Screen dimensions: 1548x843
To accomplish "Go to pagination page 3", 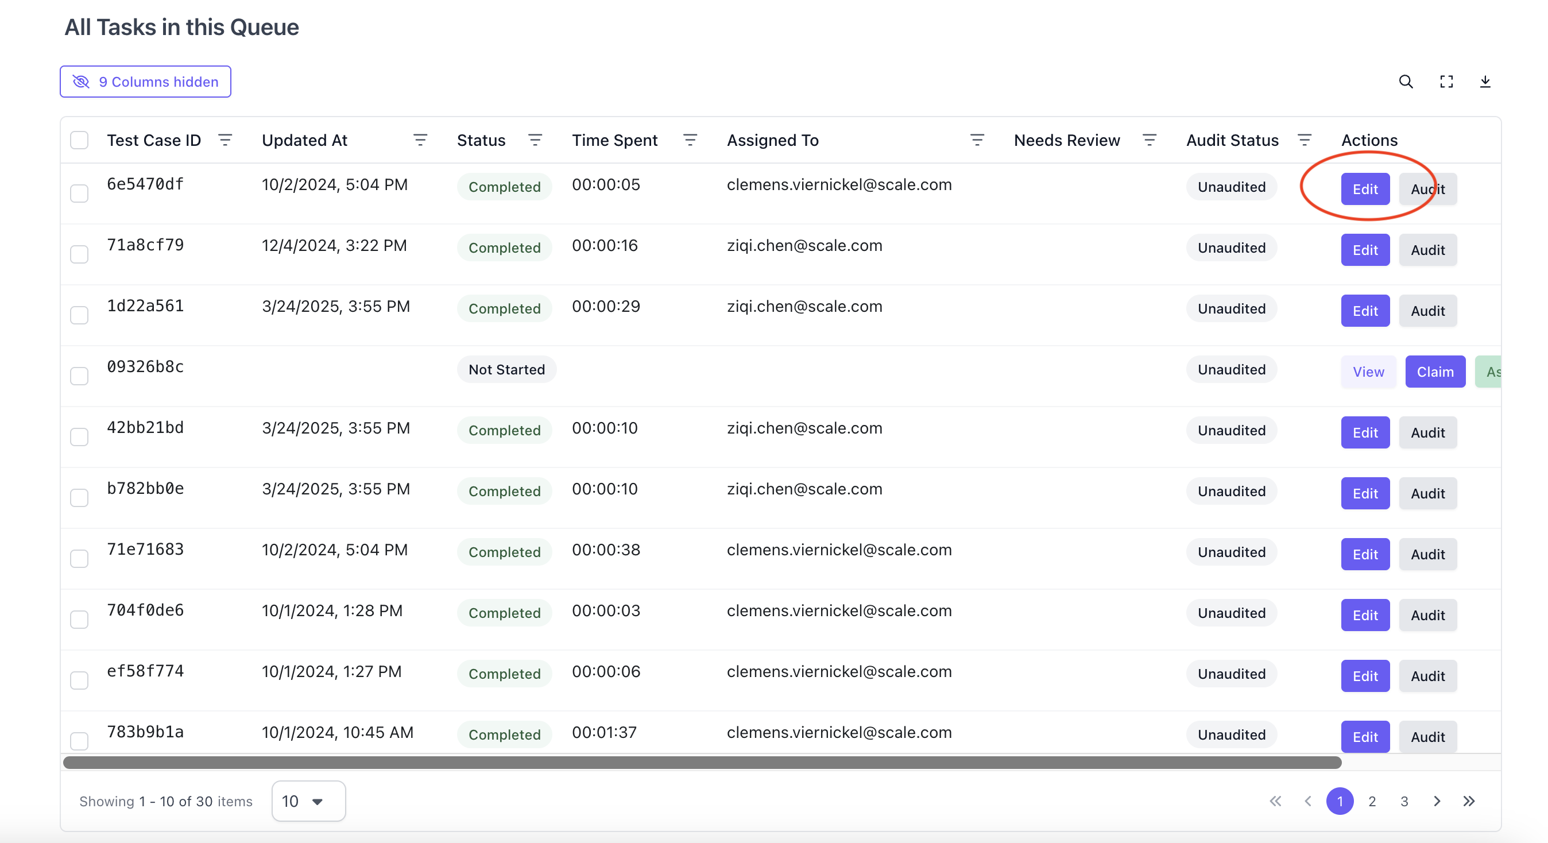I will click(x=1404, y=801).
